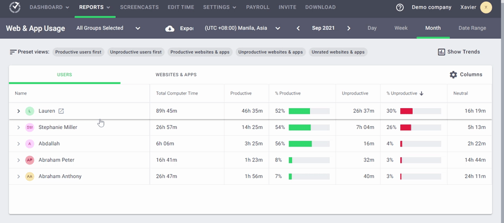504x223 pixels.
Task: Click Abraham Anthony's 24h 11m neutral value
Action: coord(475,176)
